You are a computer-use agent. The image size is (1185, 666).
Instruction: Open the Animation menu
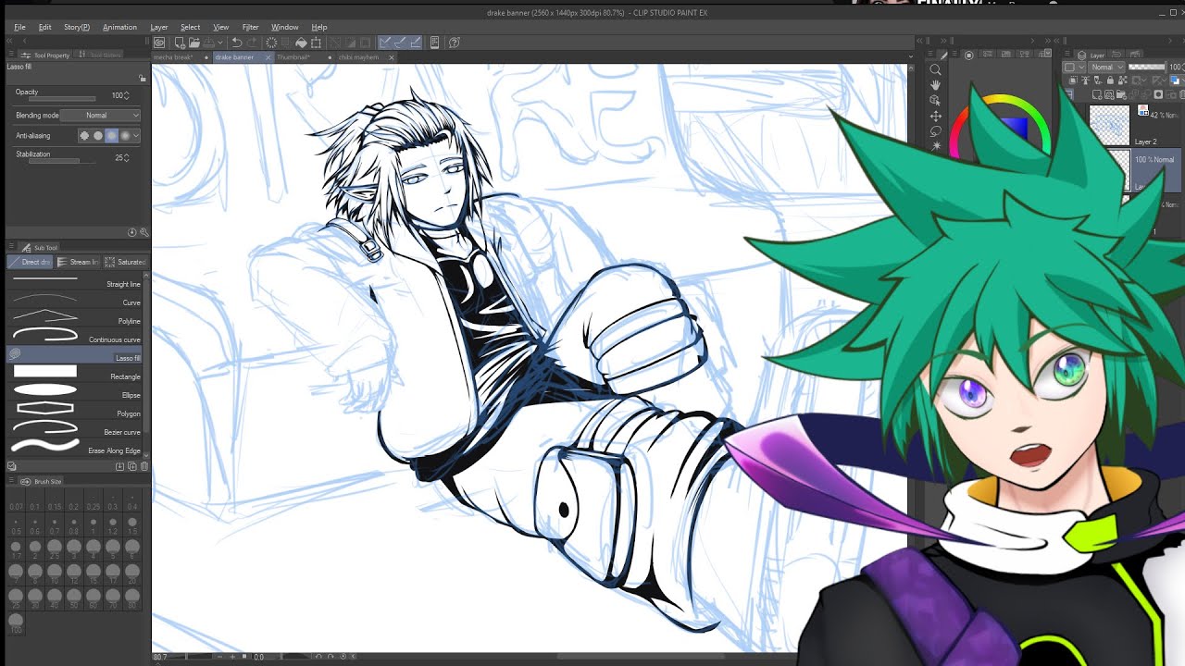tap(119, 27)
